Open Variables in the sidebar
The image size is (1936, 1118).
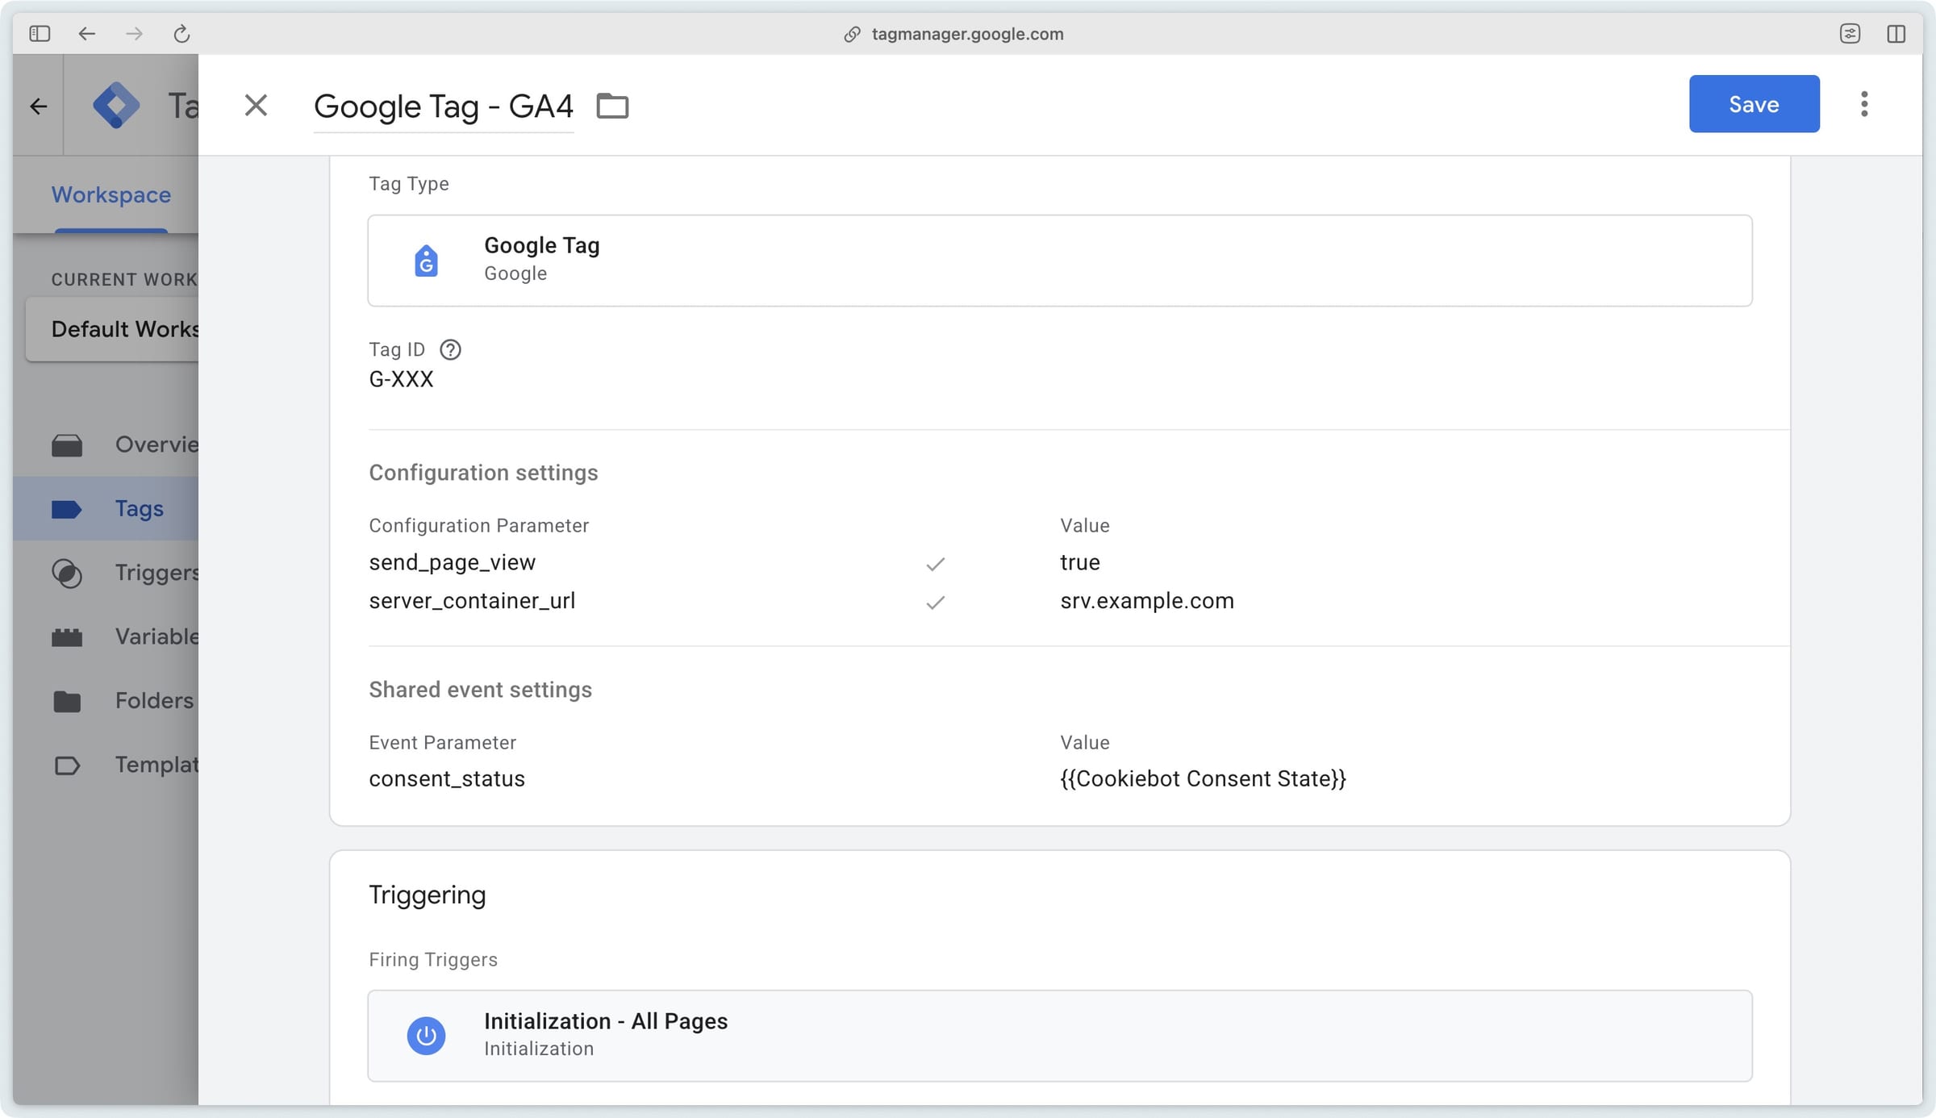click(x=106, y=636)
